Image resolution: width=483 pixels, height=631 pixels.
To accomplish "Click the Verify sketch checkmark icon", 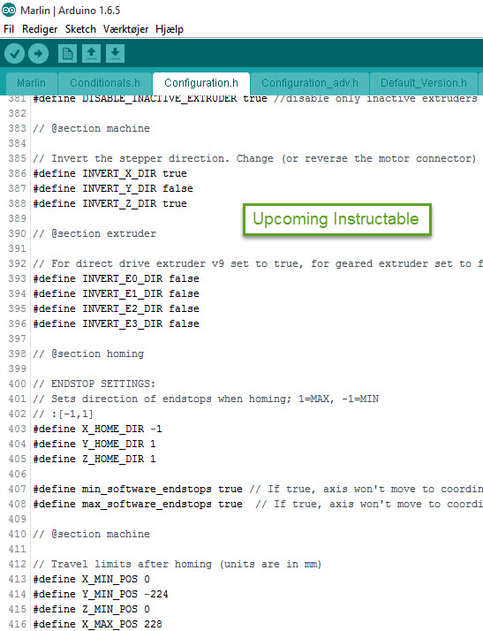I will click(14, 54).
